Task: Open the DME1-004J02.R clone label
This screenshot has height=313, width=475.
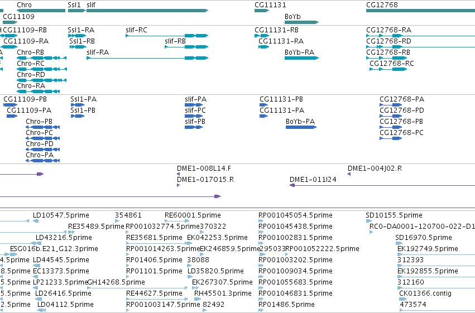Action: click(x=375, y=168)
